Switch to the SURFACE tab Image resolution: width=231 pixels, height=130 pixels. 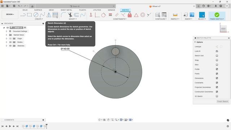point(38,10)
